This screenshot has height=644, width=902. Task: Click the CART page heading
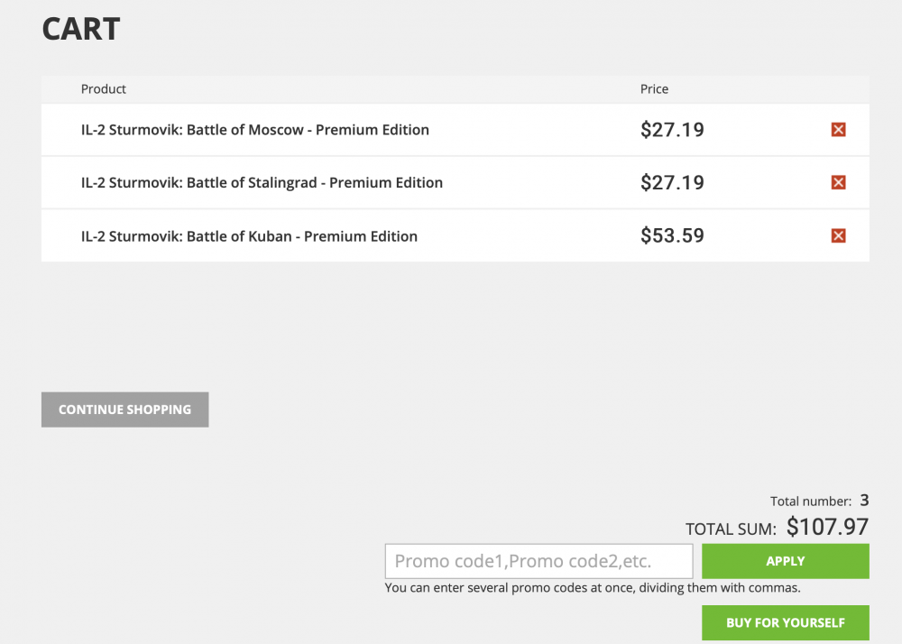[80, 28]
